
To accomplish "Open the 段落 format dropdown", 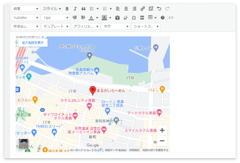I will (25, 9).
